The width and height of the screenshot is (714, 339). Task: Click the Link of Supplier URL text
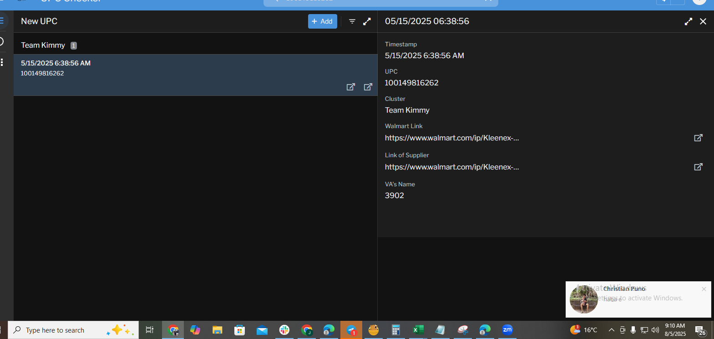click(451, 167)
